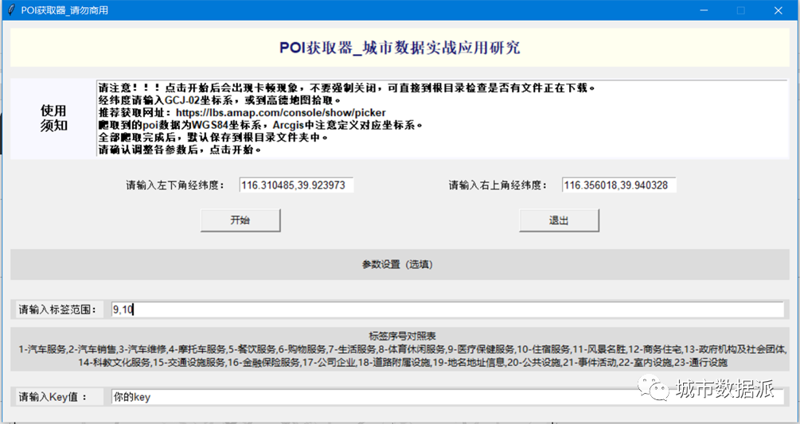Screen dimensions: 800x424
Task: Click the notes line starting with 请注意！！！
Action: 347,88
